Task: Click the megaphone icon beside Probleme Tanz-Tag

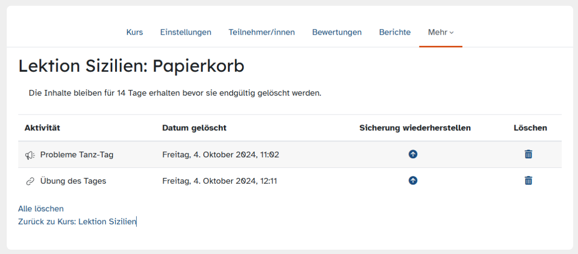Action: (x=30, y=155)
